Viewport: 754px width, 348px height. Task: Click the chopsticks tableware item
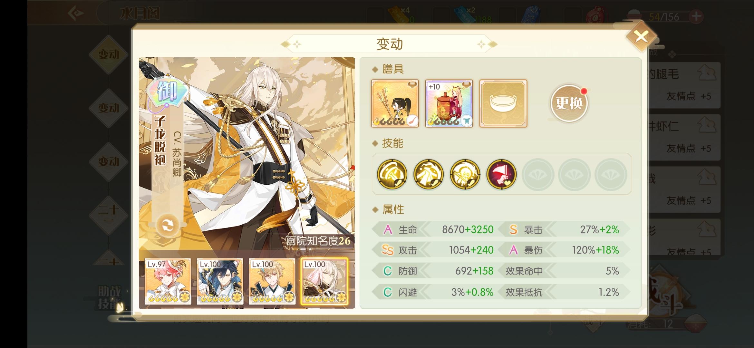click(395, 103)
